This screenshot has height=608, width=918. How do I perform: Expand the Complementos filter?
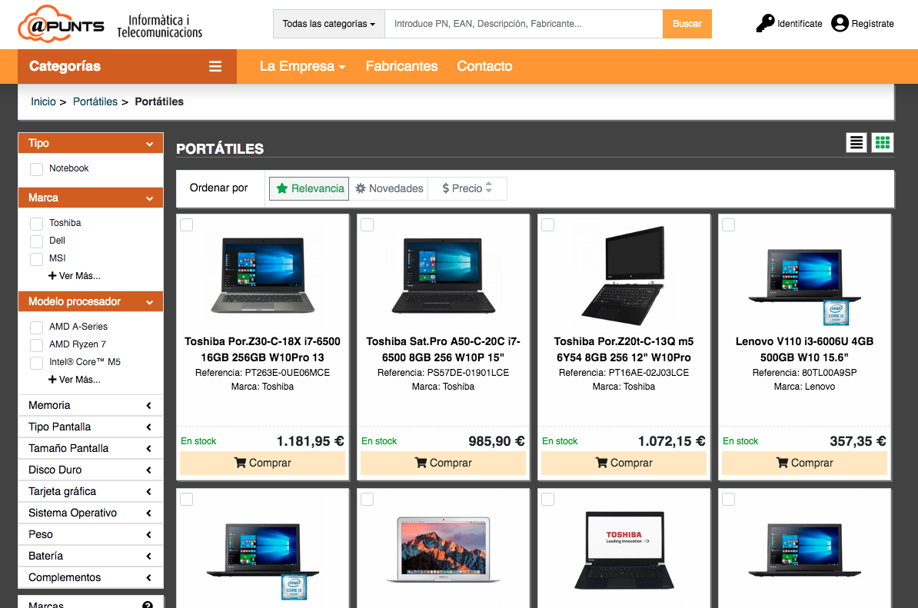(91, 577)
